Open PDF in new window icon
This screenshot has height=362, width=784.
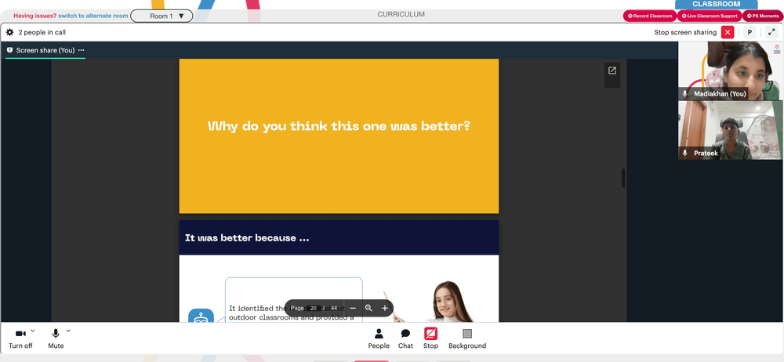coord(612,71)
